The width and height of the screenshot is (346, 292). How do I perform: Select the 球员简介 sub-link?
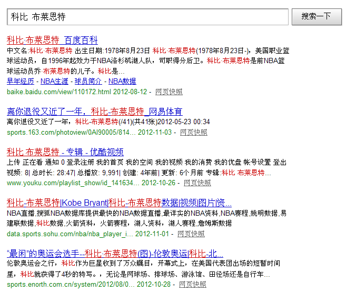coord(88,81)
